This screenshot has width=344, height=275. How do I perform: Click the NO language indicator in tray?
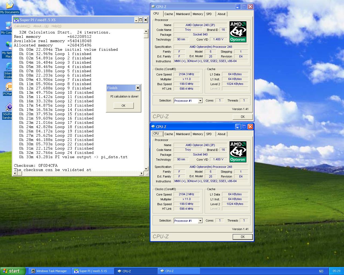321,271
